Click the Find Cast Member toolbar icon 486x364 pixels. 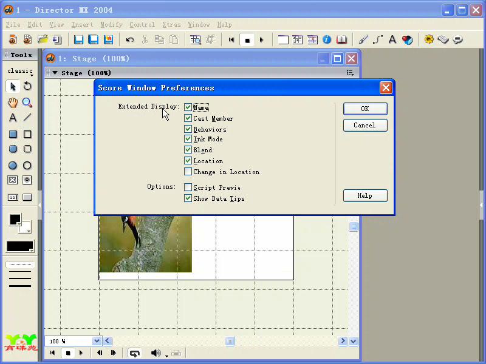196,39
